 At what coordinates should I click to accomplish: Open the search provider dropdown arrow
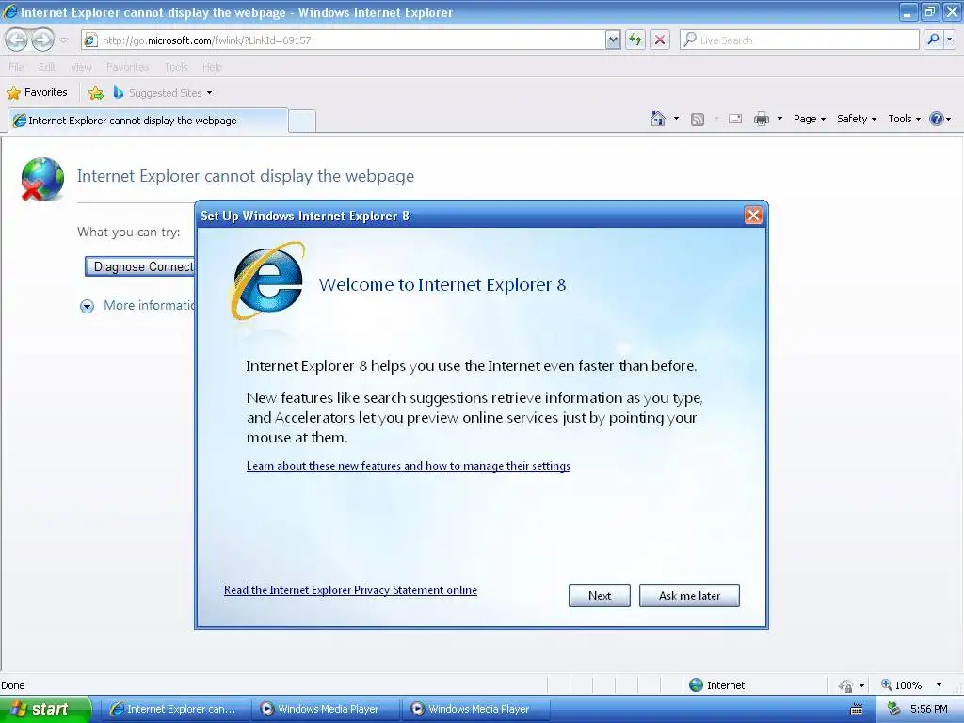tap(949, 40)
